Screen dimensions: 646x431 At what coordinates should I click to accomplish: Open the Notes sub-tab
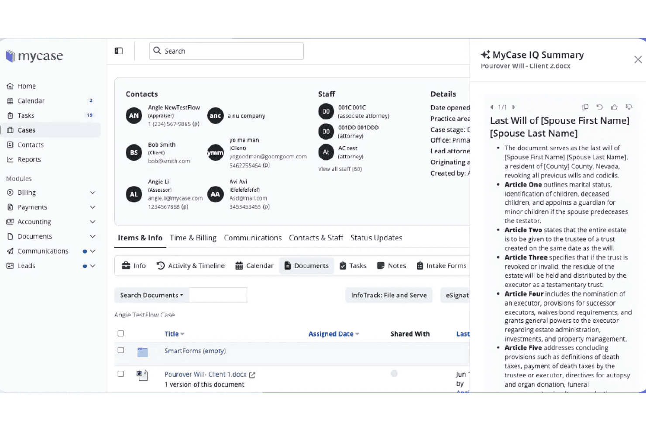tap(392, 266)
